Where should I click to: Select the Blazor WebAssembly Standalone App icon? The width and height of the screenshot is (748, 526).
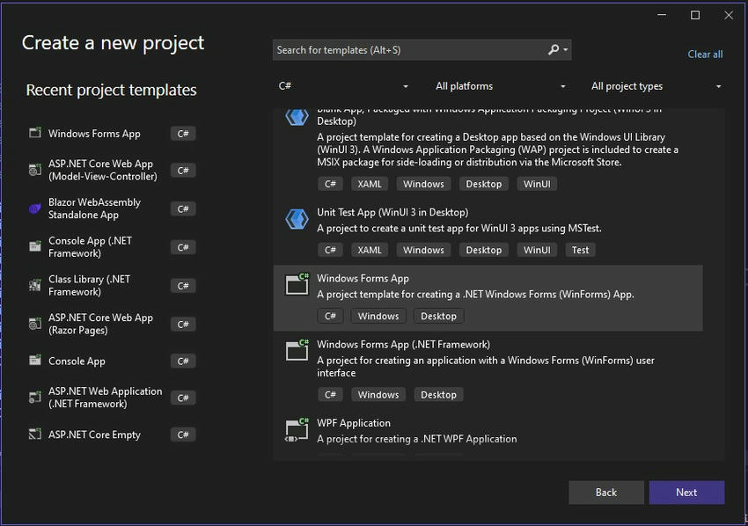[35, 208]
